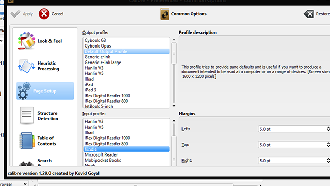330x186 pixels.
Task: Open the Structure Detection section
Action: click(45, 116)
